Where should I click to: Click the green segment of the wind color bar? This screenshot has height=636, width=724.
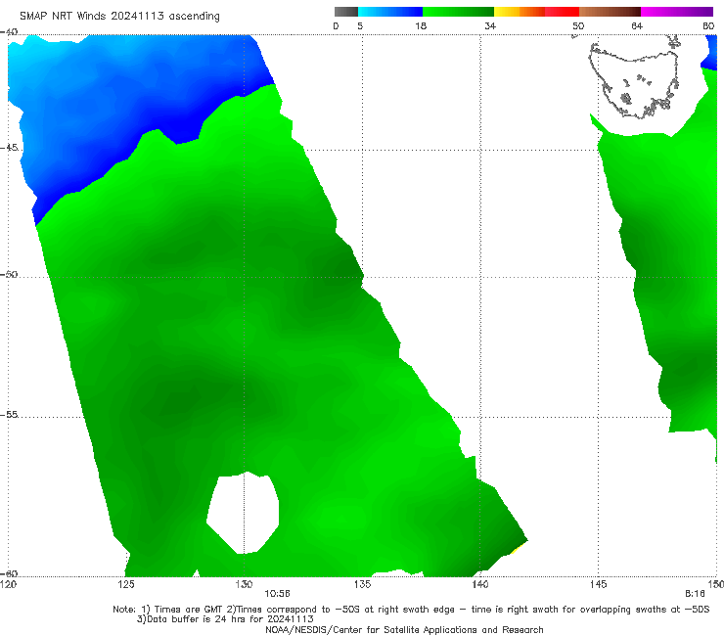pos(459,12)
